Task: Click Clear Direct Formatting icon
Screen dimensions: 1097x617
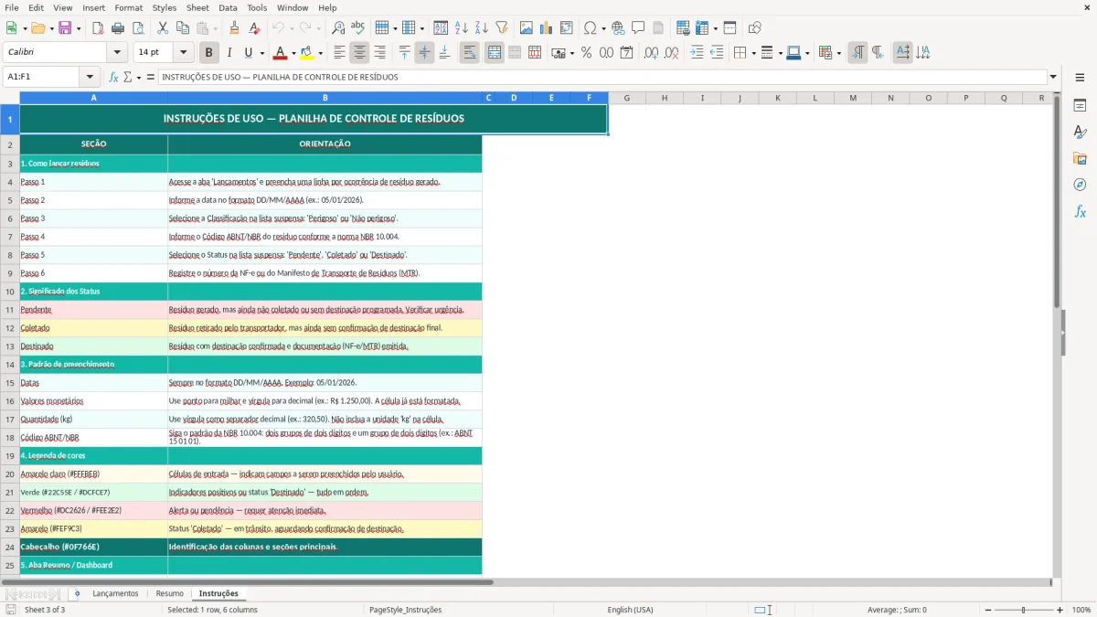Action: coord(254,28)
